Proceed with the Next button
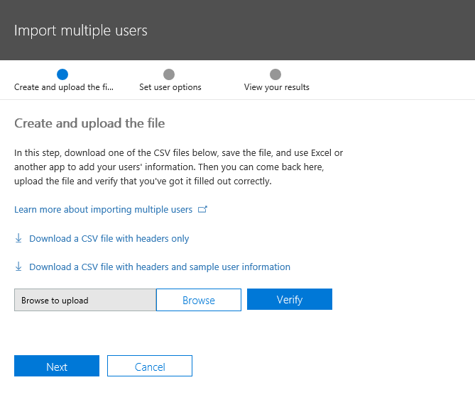Screen dimensions: 475x397 [x=57, y=366]
